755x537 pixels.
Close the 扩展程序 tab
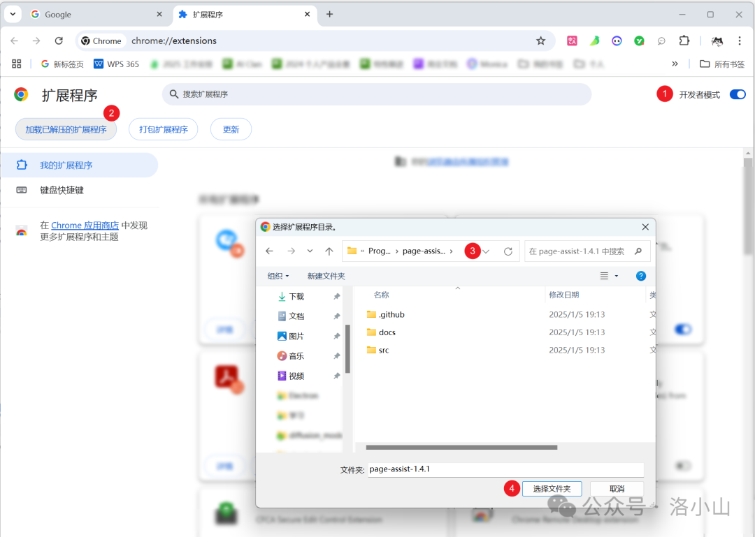tap(307, 15)
